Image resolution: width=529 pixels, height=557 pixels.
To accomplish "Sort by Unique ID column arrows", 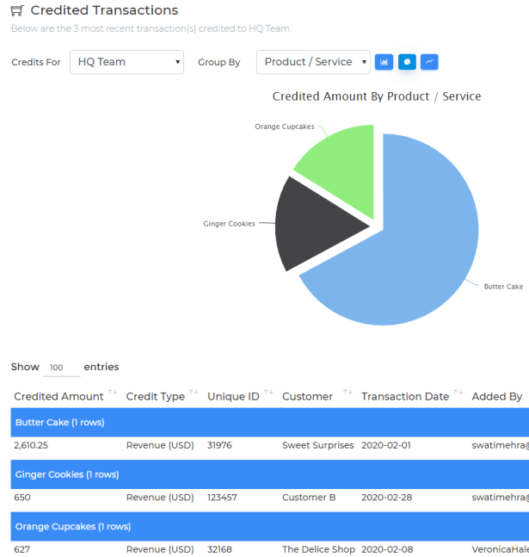I will 268,393.
